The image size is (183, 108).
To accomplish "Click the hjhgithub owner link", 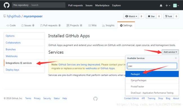I will pos(14,16).
